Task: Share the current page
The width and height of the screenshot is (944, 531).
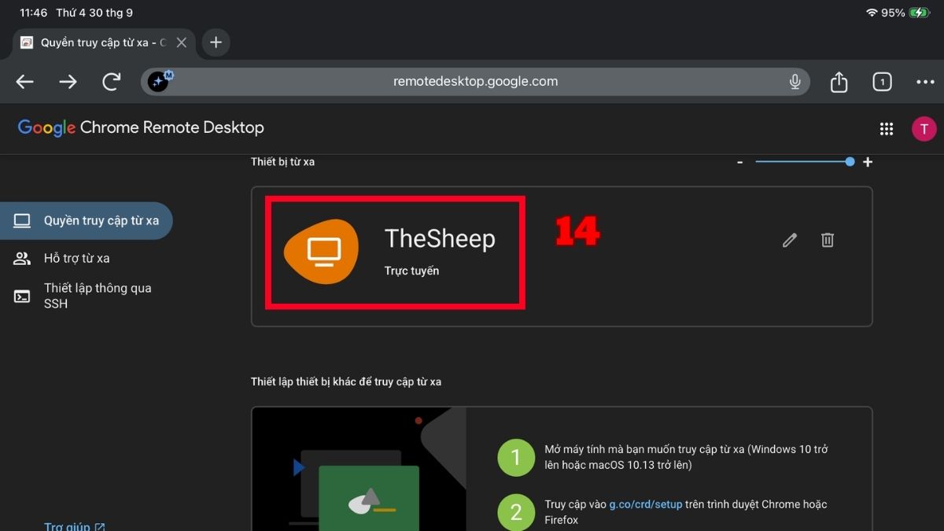Action: click(x=839, y=82)
